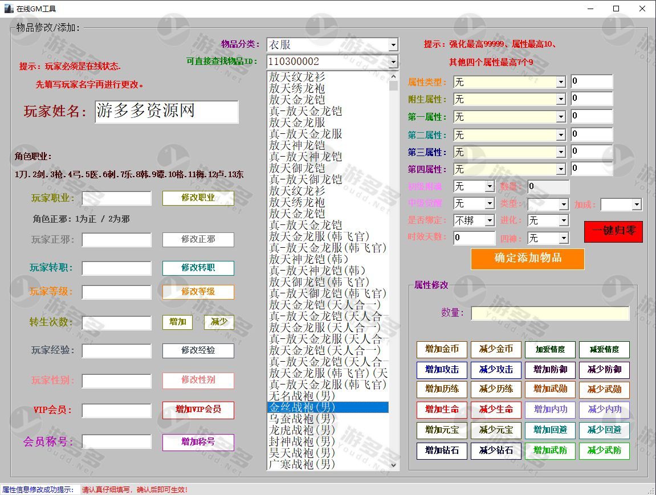
Task: Open the 物品分类 dropdown showing 衣服
Action: [x=393, y=44]
